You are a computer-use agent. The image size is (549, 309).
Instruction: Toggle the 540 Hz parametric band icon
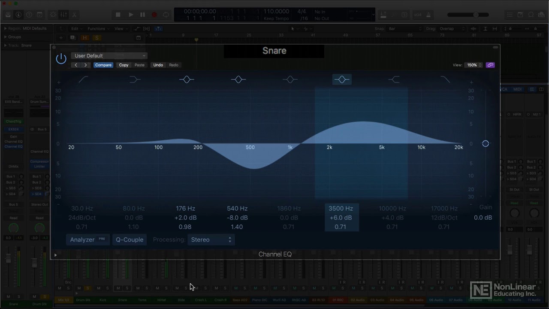[x=238, y=79]
